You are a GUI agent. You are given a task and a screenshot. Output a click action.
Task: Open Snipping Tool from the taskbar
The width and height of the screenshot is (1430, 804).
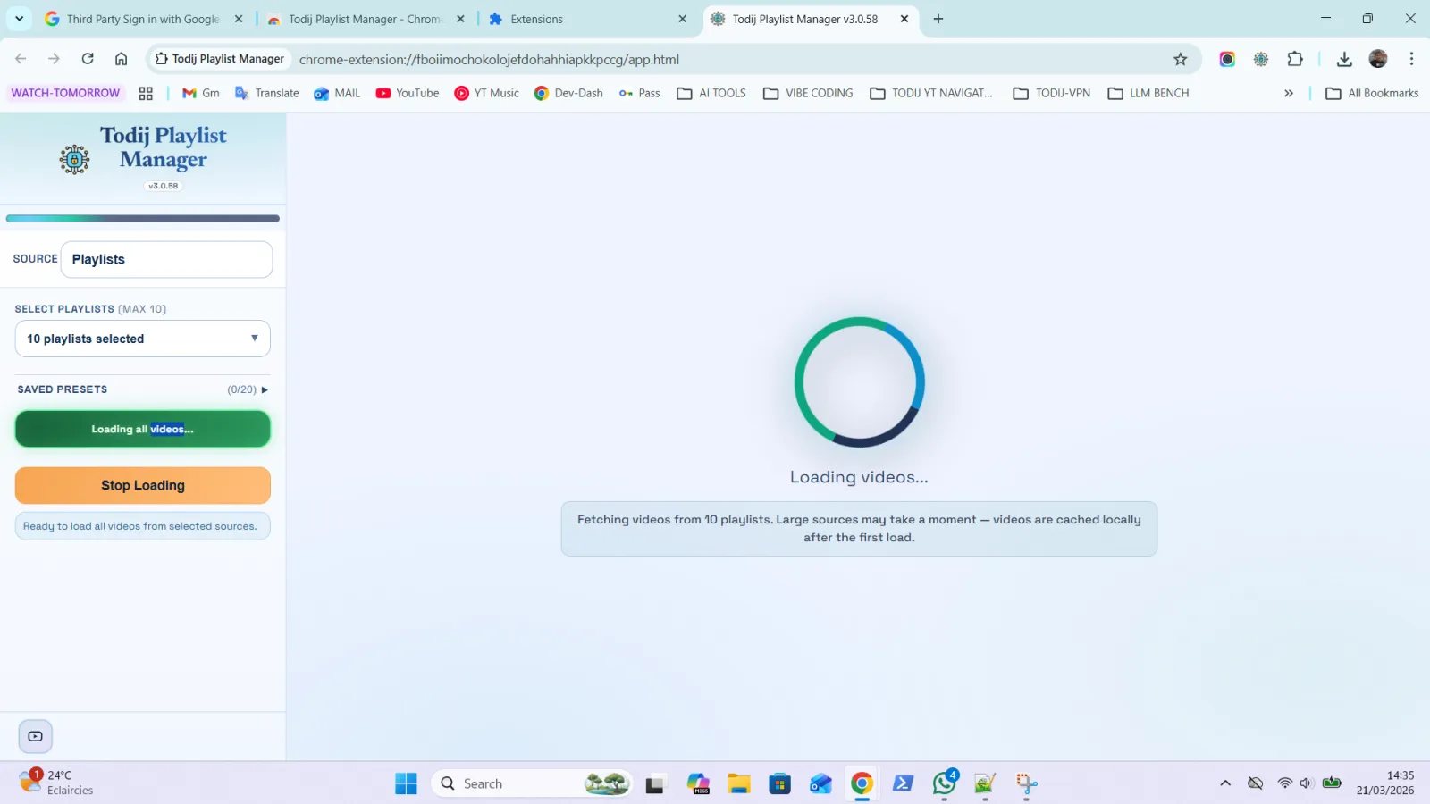tap(1026, 783)
